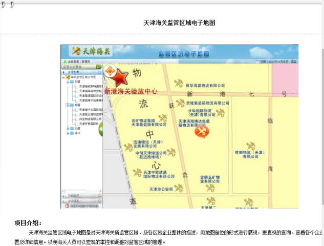The image size is (324, 246).
Task: Click the calendar icon beside 日期
Action: click(x=257, y=61)
